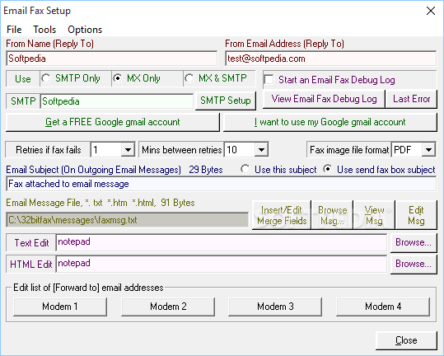Click Get a FREE Google gmail account
The width and height of the screenshot is (444, 356).
(112, 122)
